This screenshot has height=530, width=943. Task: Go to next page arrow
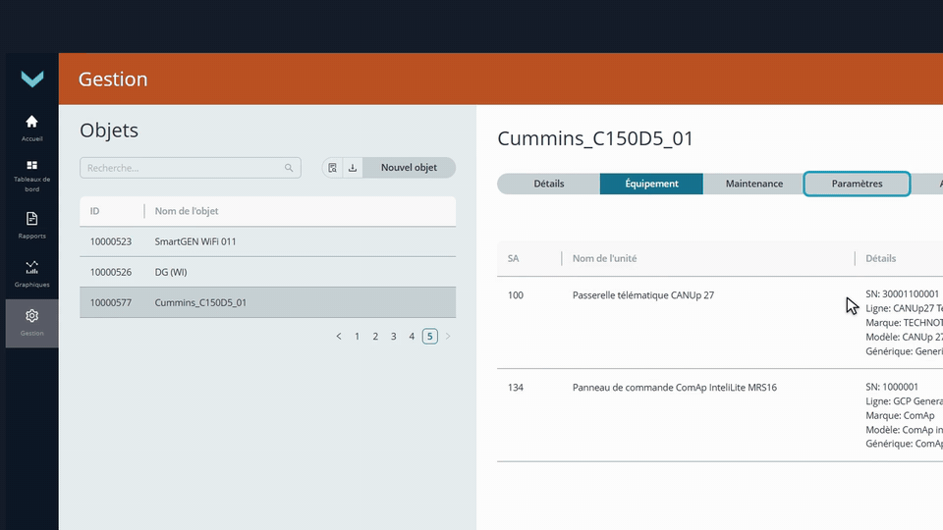(x=448, y=336)
